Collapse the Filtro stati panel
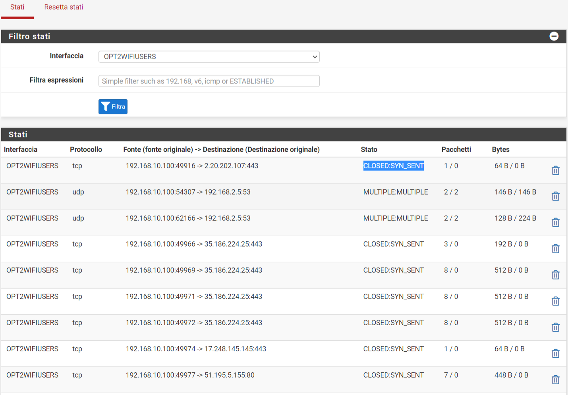The width and height of the screenshot is (568, 395). pyautogui.click(x=554, y=37)
